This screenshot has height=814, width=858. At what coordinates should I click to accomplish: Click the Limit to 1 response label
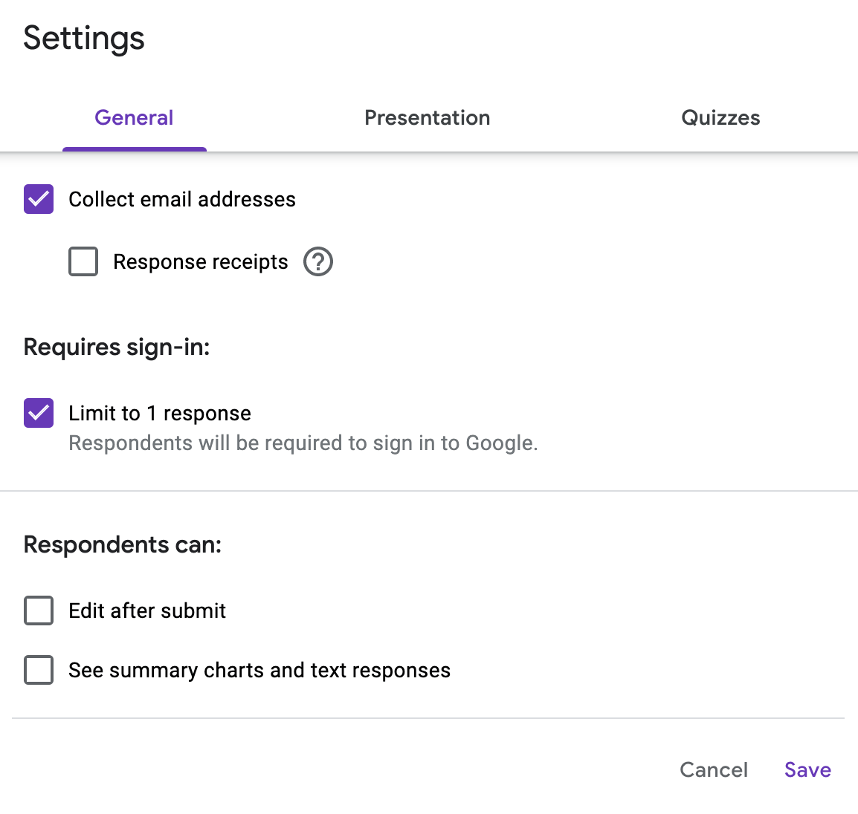[x=160, y=413]
